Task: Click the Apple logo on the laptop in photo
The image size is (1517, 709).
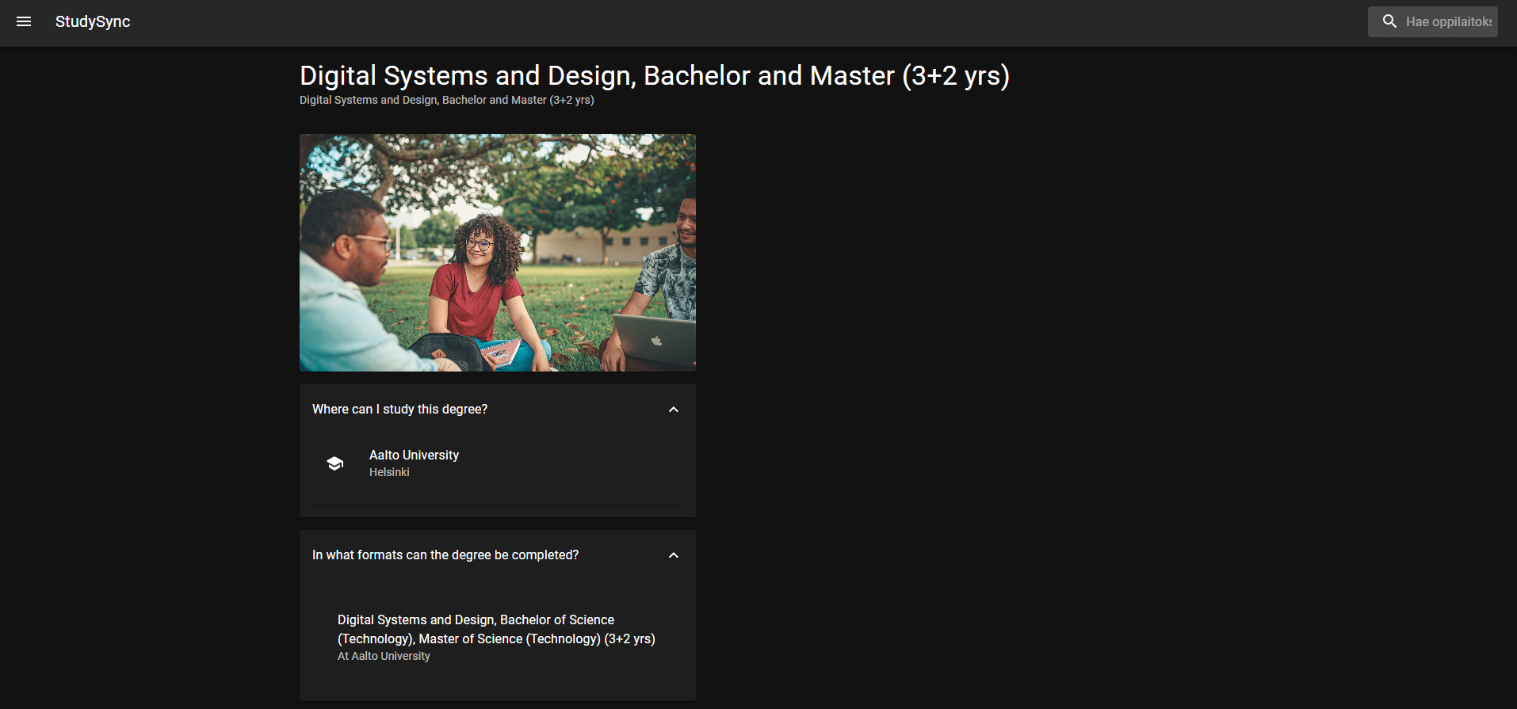Action: pyautogui.click(x=656, y=341)
